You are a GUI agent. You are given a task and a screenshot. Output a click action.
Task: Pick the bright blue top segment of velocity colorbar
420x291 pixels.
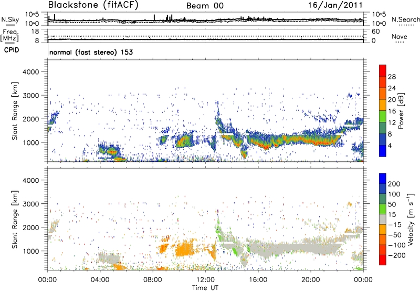coord(383,179)
